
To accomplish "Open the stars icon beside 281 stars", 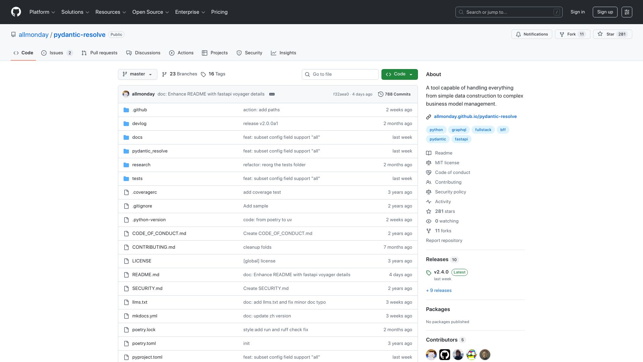I will (429, 212).
